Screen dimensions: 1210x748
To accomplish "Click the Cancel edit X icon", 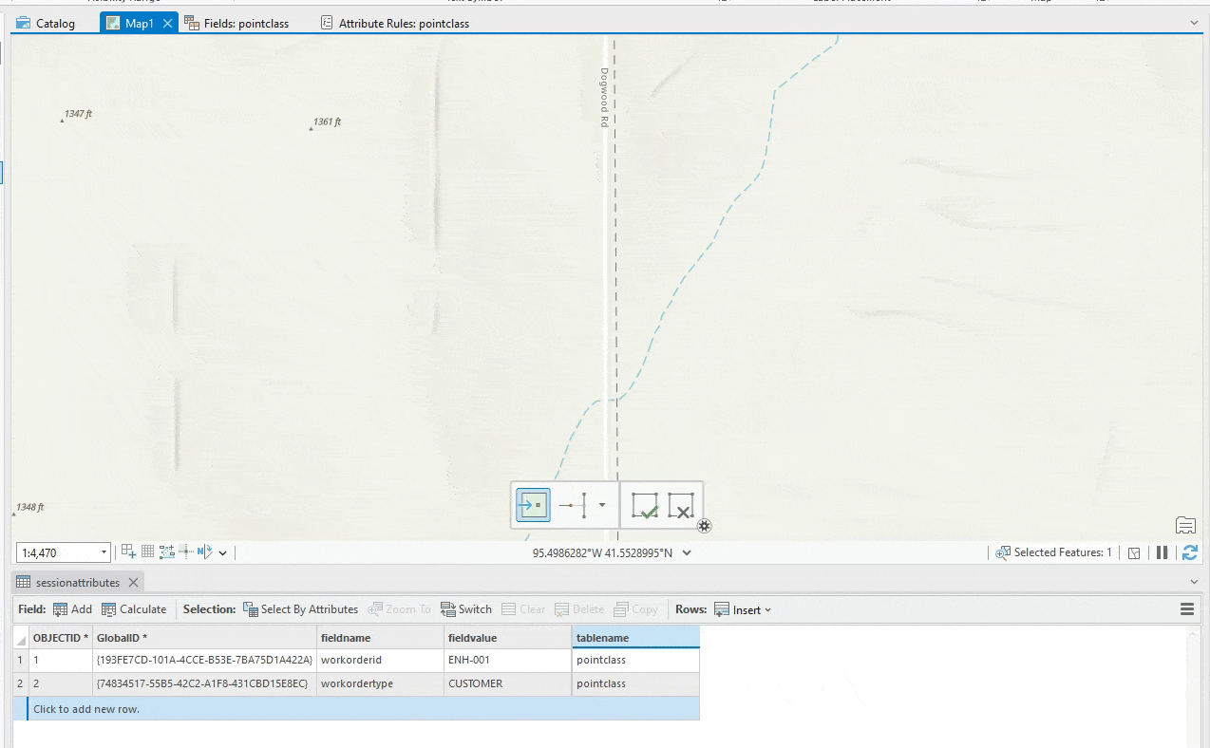I will pyautogui.click(x=680, y=505).
